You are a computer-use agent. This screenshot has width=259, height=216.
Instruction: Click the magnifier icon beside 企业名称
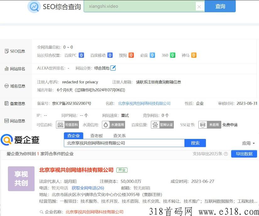pyautogui.click(x=41, y=212)
